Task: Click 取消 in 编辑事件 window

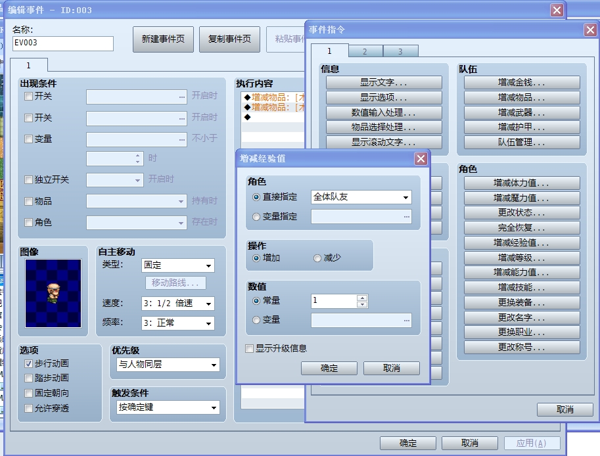Action: pyautogui.click(x=469, y=443)
